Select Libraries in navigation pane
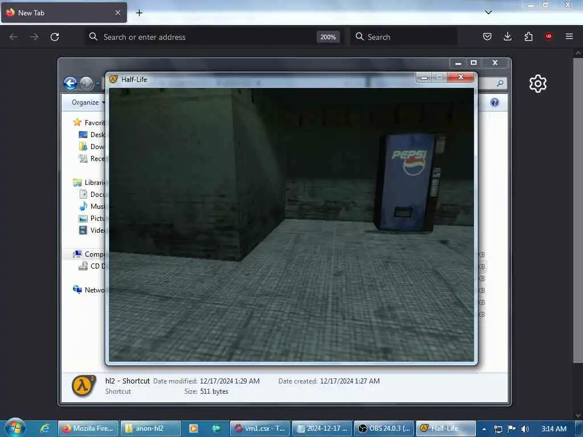This screenshot has height=437, width=583. (x=89, y=183)
